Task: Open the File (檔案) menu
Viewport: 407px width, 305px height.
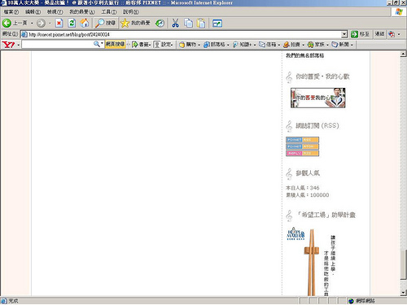Action: pyautogui.click(x=11, y=12)
